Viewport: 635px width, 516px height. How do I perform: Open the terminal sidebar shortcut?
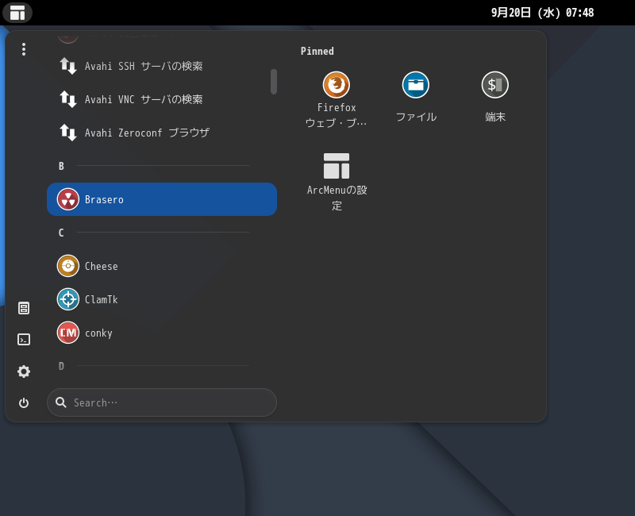pyautogui.click(x=24, y=340)
